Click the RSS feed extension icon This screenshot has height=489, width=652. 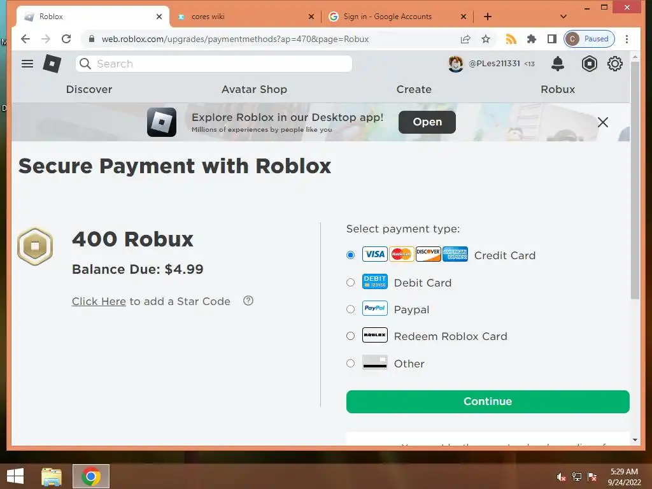point(511,39)
